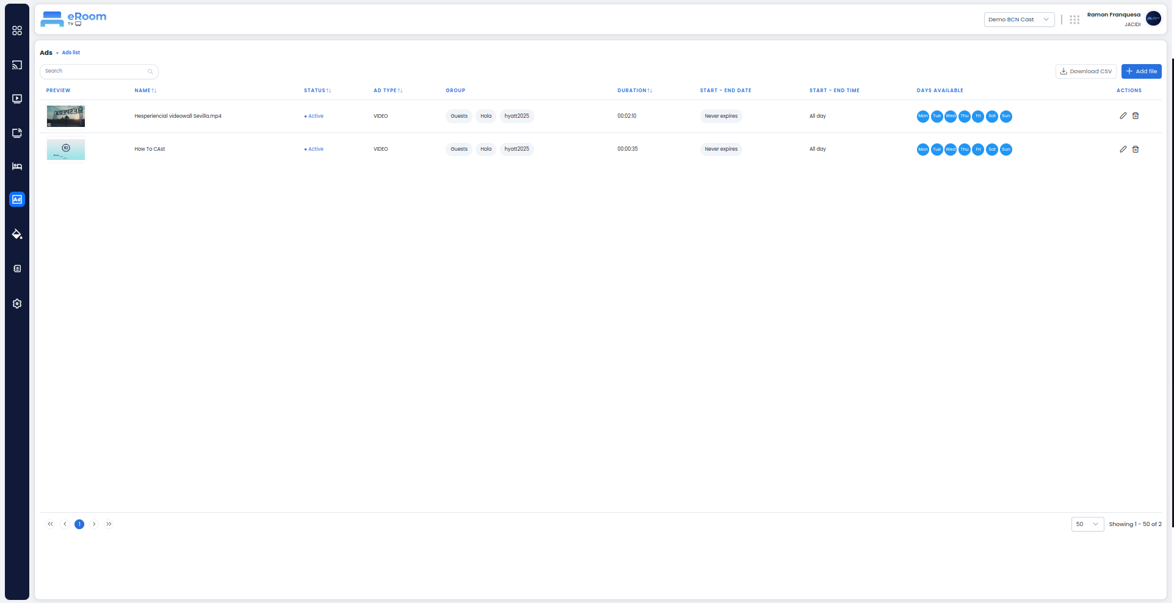The height and width of the screenshot is (603, 1174).
Task: Toggle Wed for Hesperiencial videowall Sevilla.mp4
Action: pyautogui.click(x=951, y=116)
